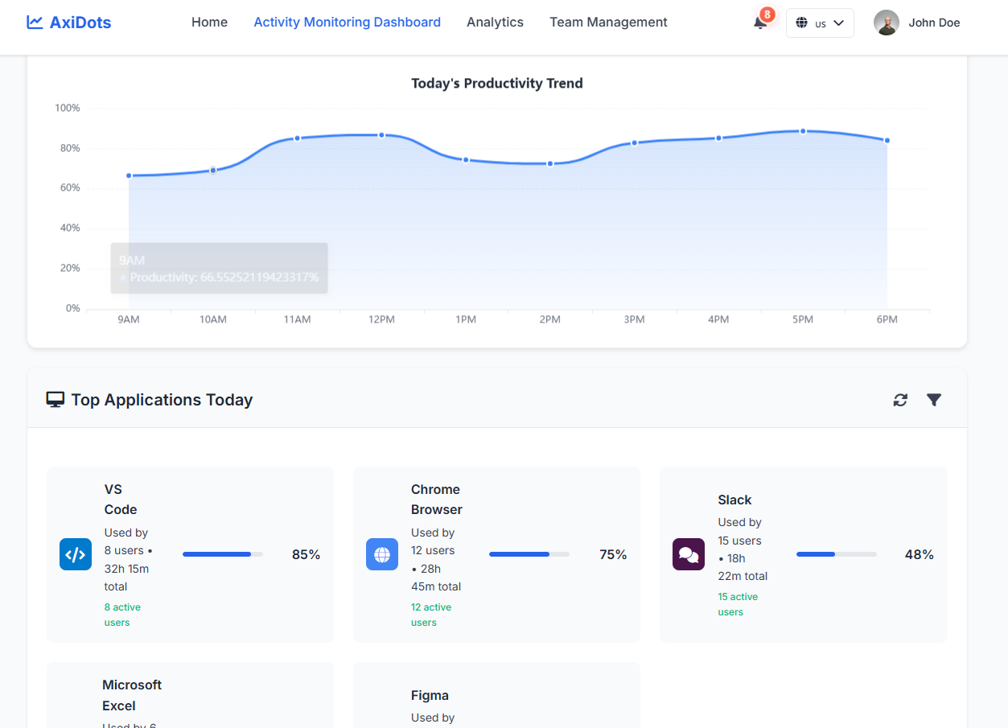Viewport: 1008px width, 728px height.
Task: Click the 6PM x-axis label
Action: click(887, 319)
